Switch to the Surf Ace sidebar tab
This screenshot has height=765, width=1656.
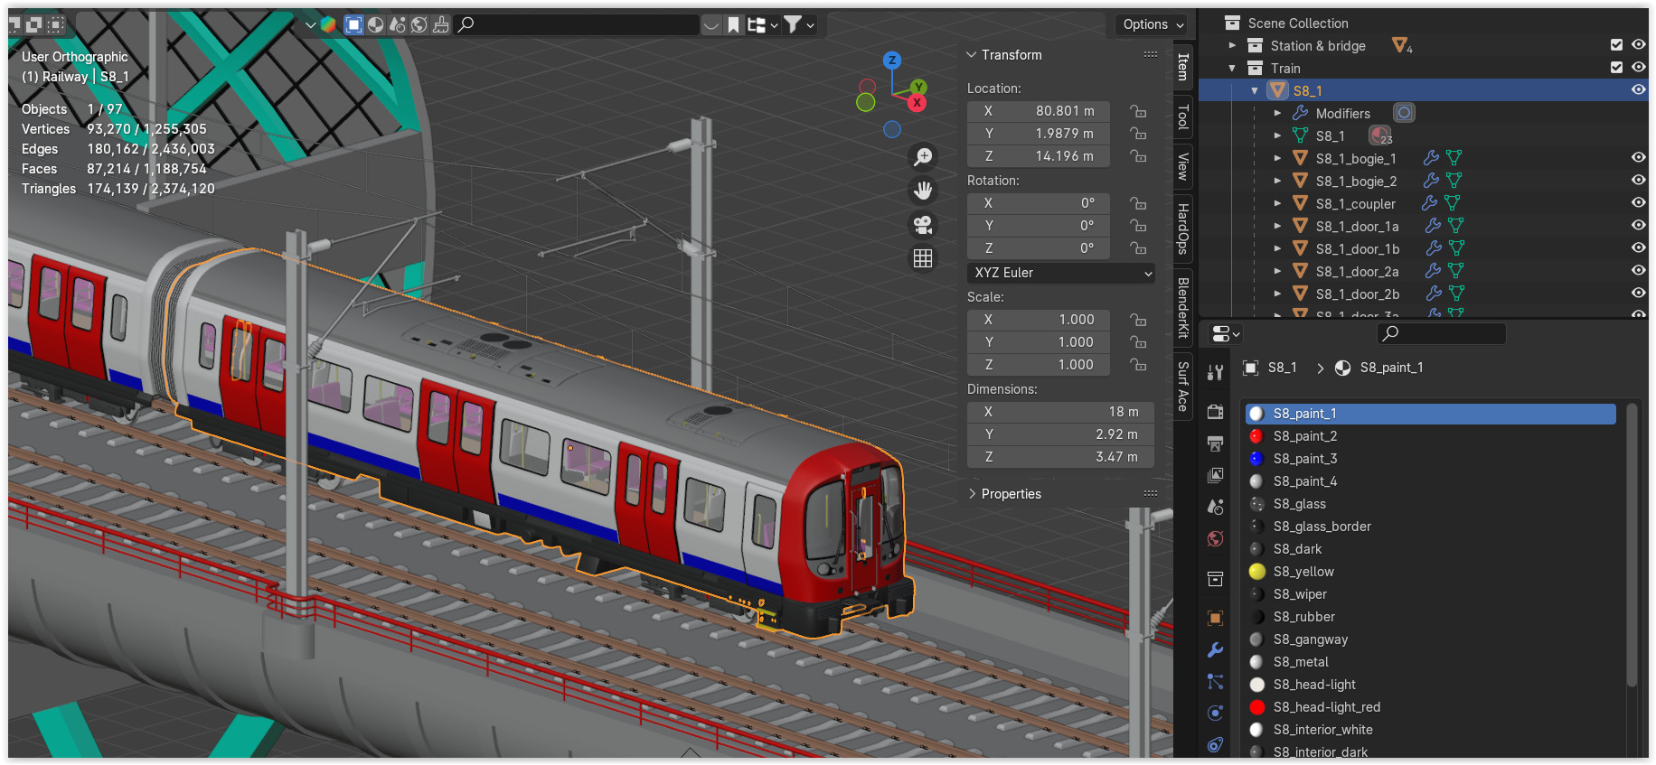(1182, 387)
